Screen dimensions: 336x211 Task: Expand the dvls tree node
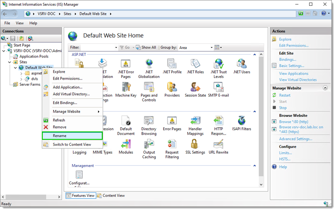click(x=21, y=79)
